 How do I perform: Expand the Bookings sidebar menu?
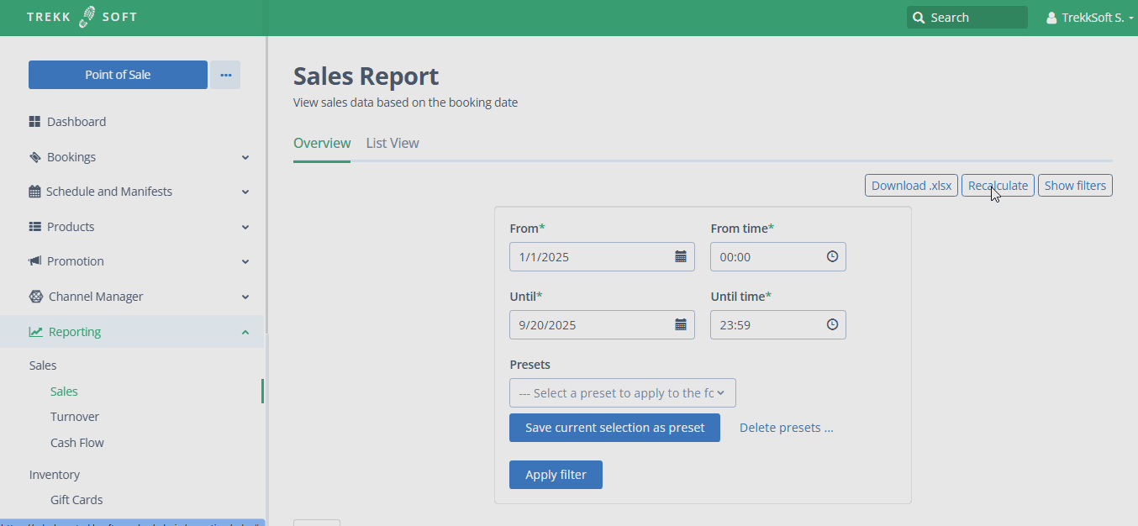[245, 157]
